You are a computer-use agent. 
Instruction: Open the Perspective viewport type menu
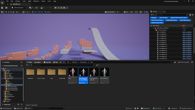110,12
